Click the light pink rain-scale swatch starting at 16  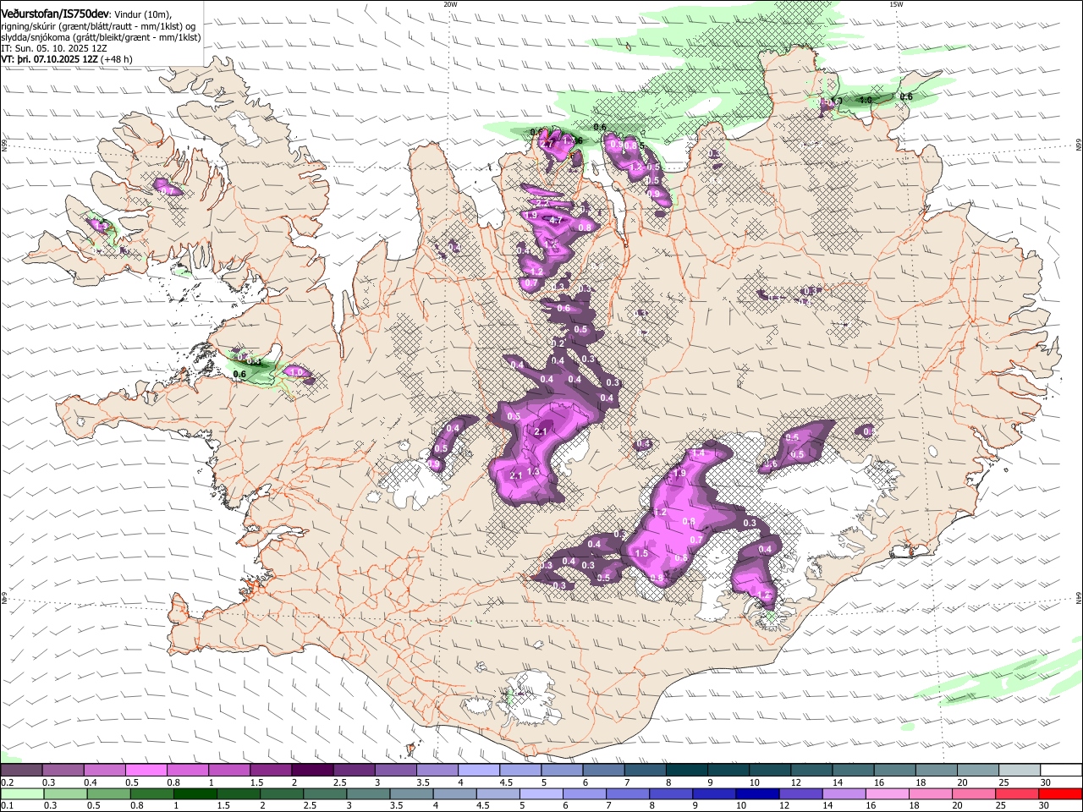(888, 794)
